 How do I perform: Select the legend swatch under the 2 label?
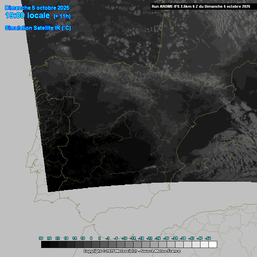(x=104, y=245)
